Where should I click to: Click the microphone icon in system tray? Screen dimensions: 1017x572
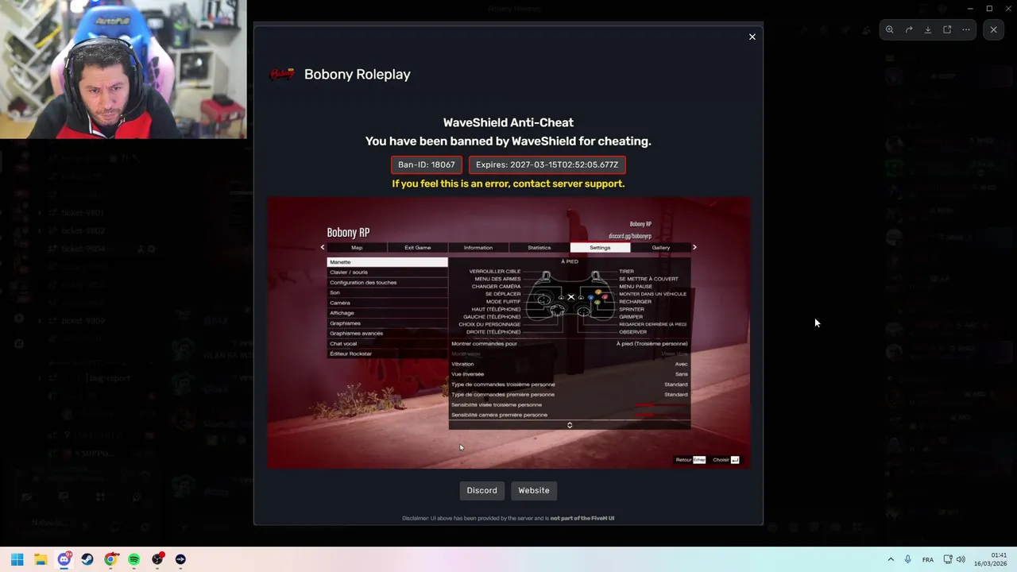click(907, 559)
